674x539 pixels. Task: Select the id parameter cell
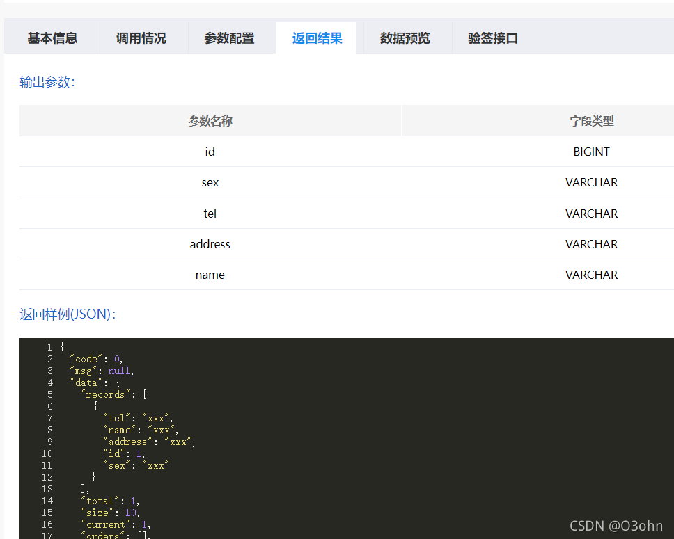(x=210, y=152)
